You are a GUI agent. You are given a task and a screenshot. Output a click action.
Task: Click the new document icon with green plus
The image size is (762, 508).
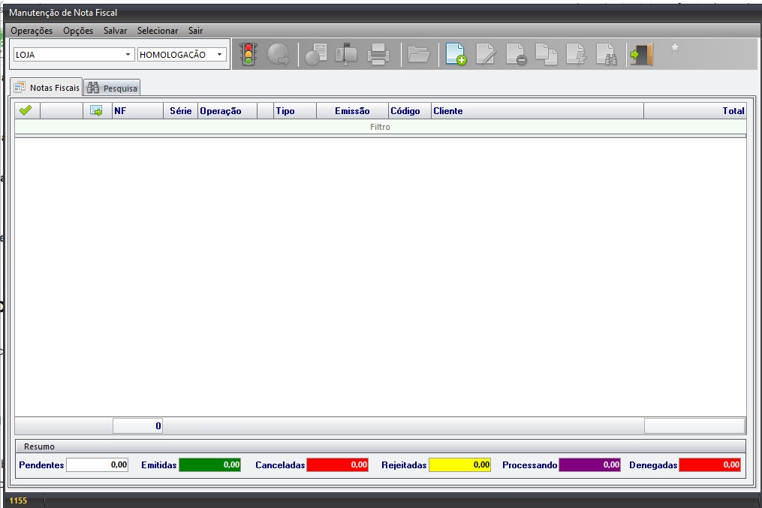pos(456,54)
